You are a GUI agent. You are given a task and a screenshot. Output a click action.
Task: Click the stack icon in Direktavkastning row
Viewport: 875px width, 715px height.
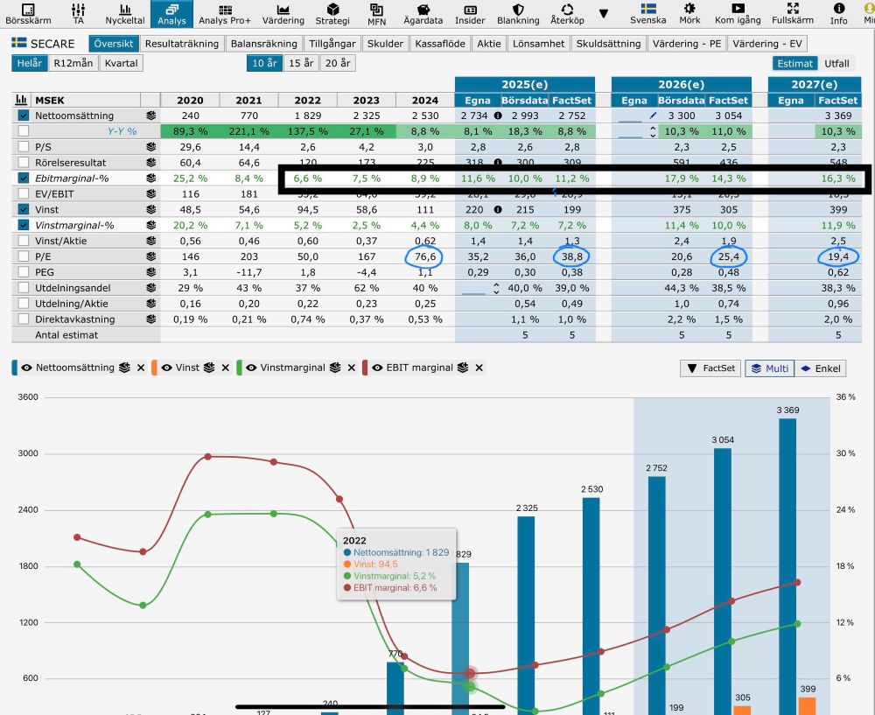[150, 319]
